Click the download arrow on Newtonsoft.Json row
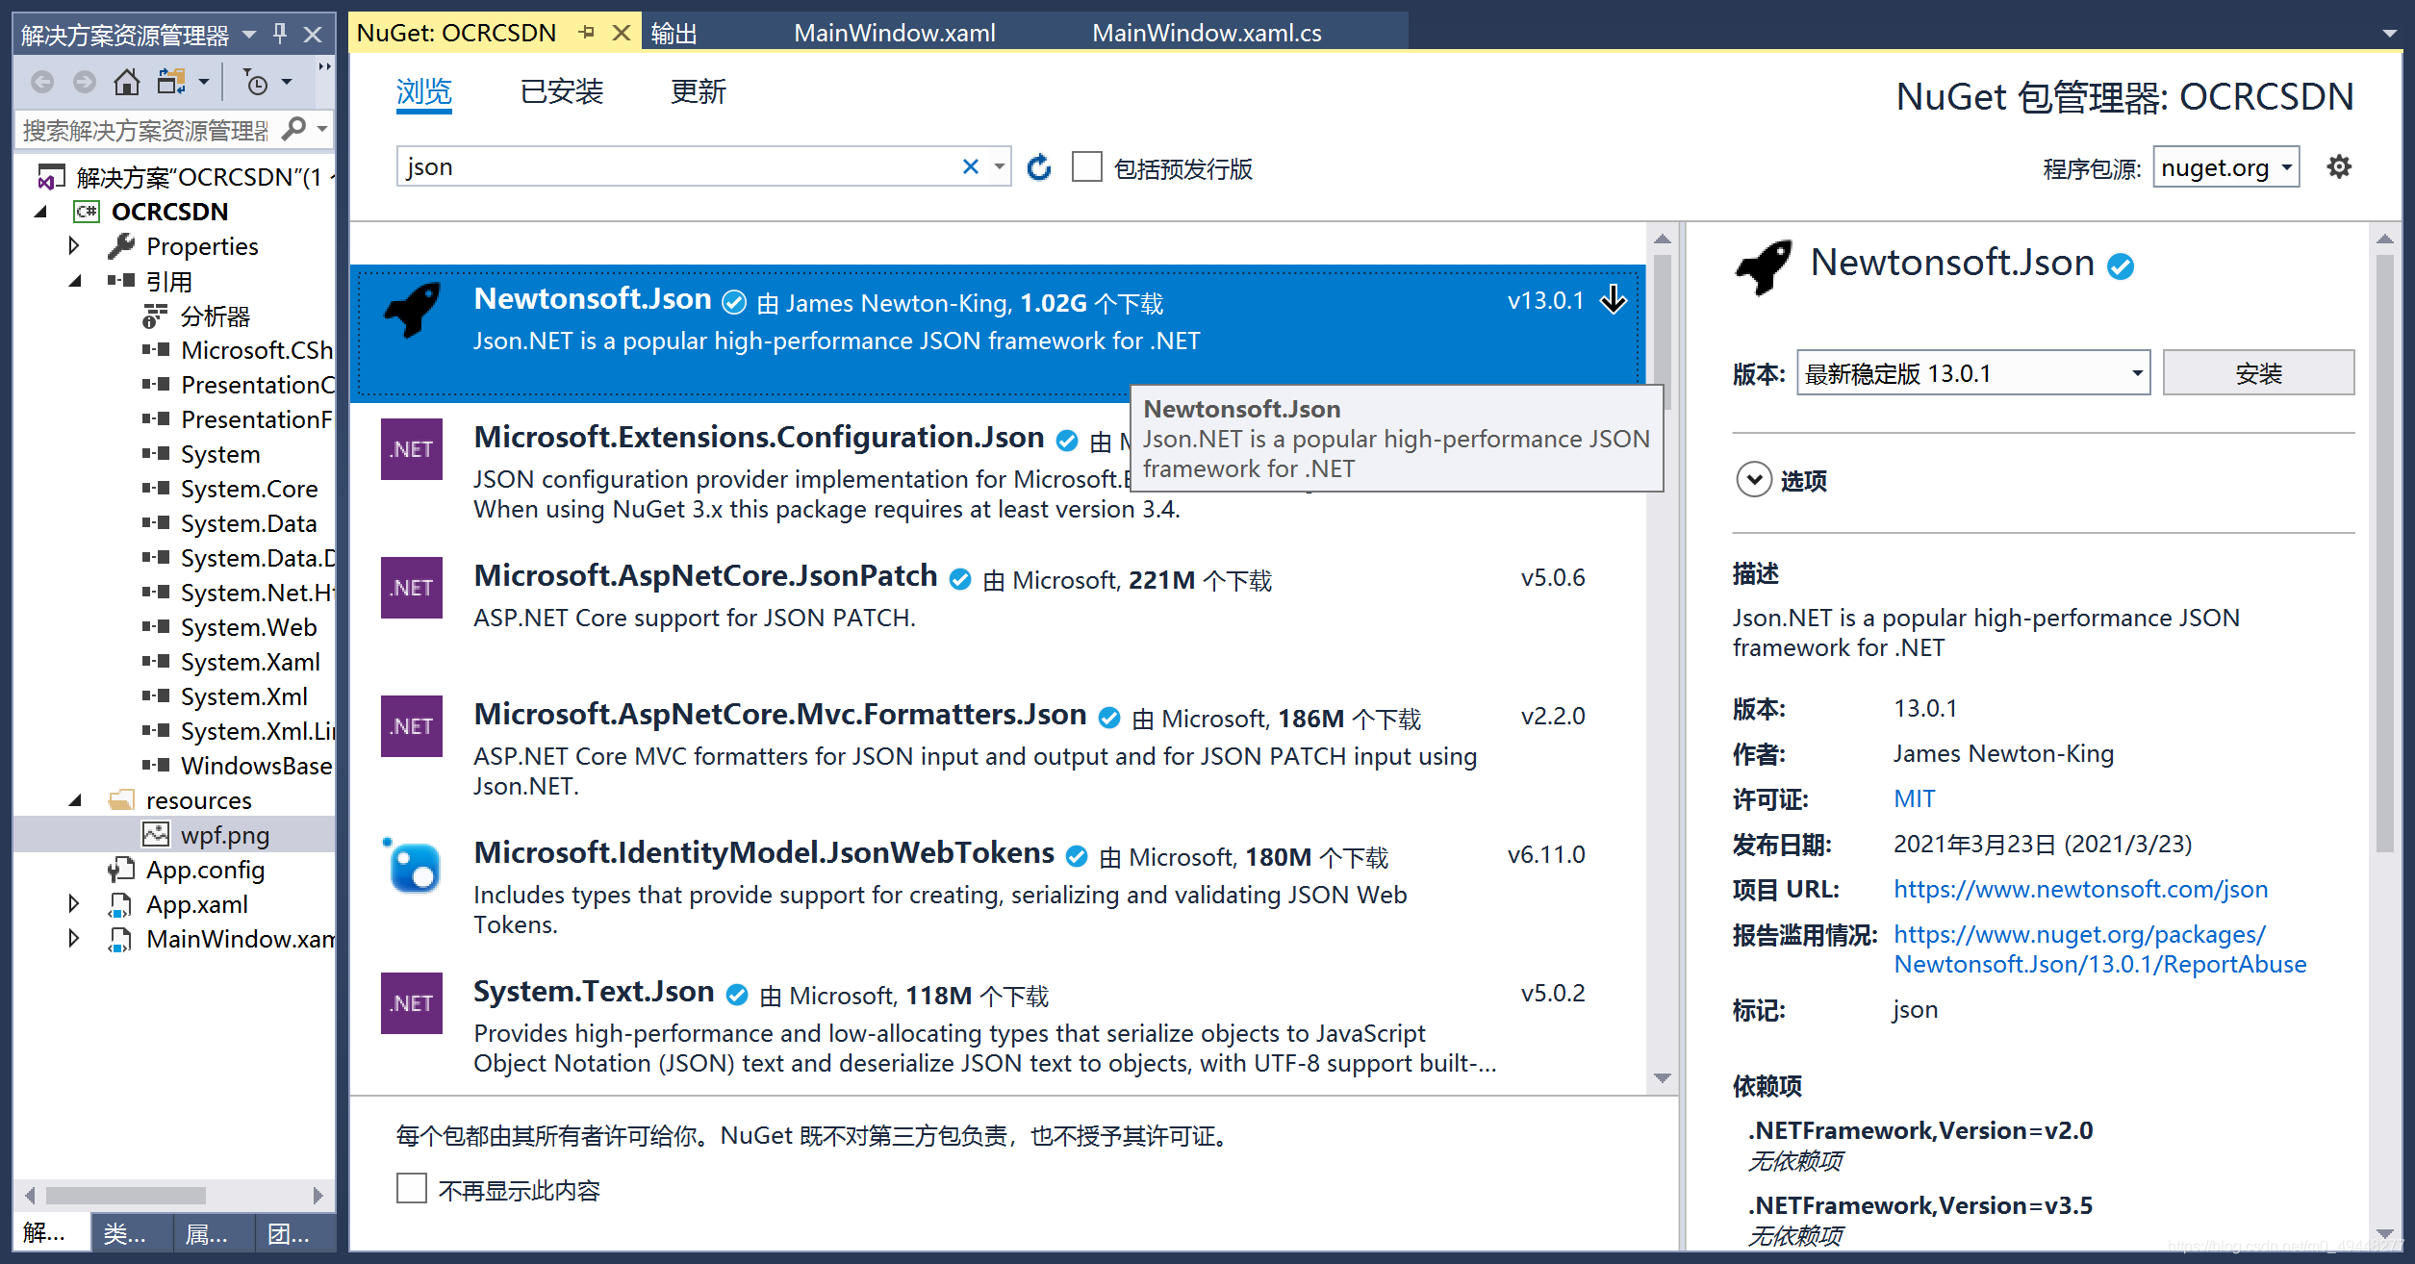This screenshot has width=2415, height=1264. (x=1614, y=300)
